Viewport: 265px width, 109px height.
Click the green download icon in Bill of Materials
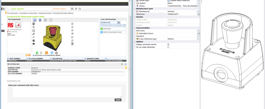tap(122, 64)
